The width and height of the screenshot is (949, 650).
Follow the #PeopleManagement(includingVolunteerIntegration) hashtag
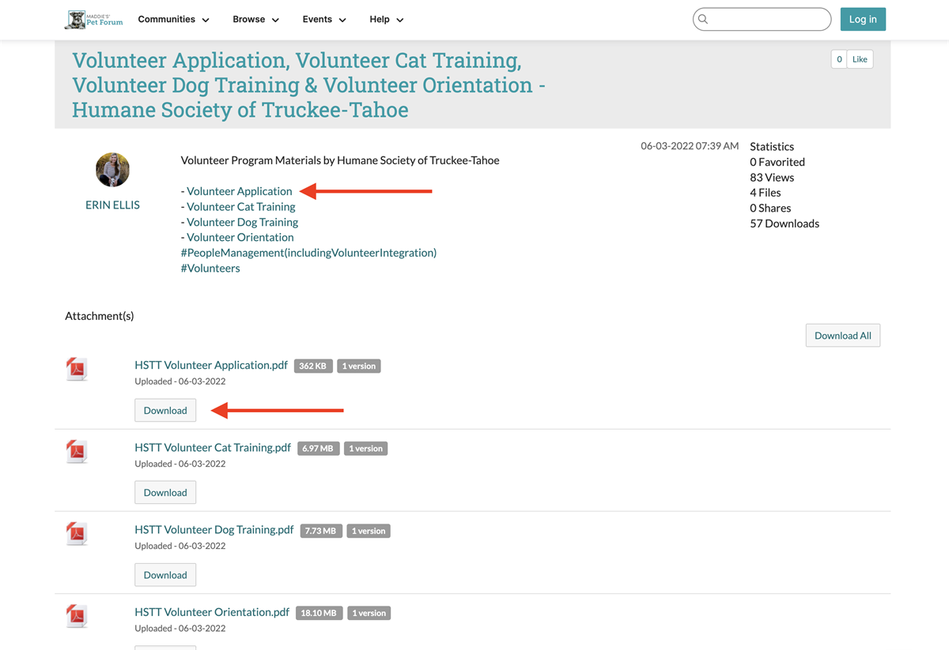(308, 253)
